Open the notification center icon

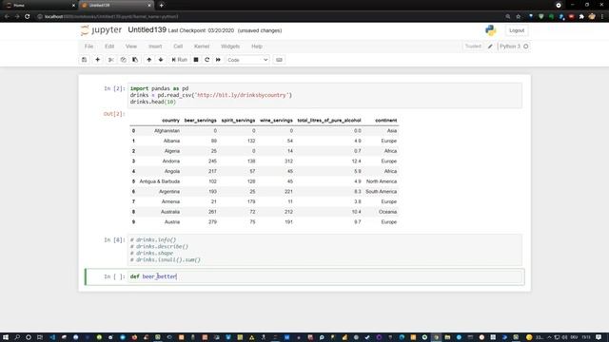point(599,337)
